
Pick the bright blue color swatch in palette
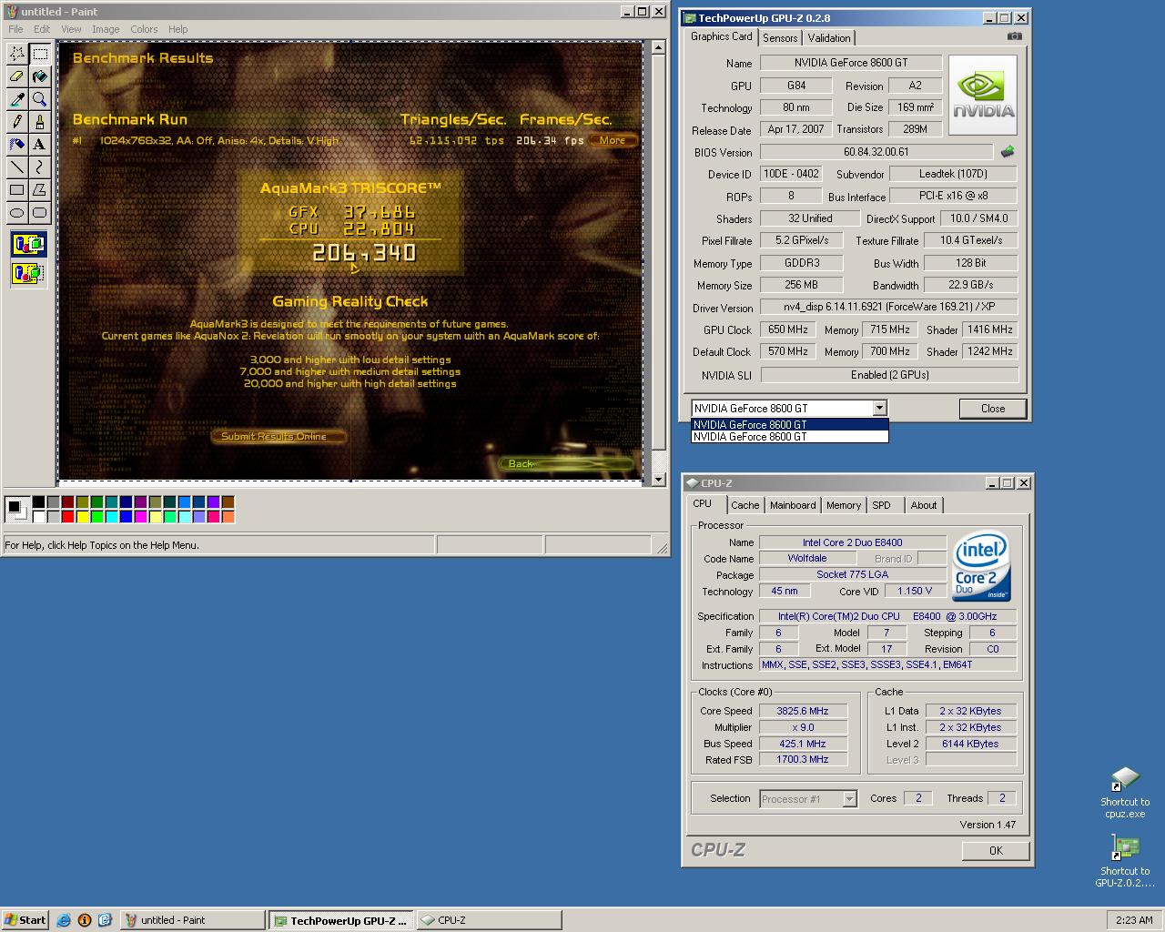127,516
